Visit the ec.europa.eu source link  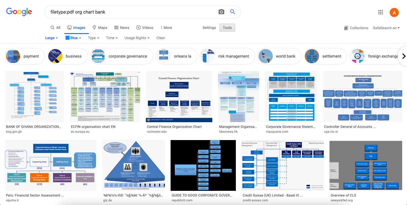tap(80, 132)
